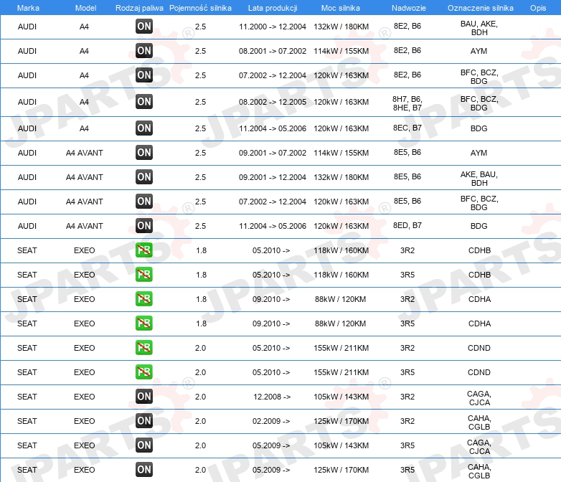Click the A4 AVANT model in the 8ED, B7 row
This screenshot has width=561, height=482.
85,226
